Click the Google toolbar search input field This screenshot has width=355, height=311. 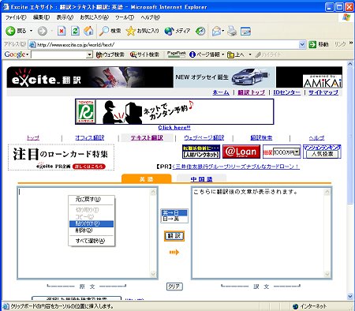59,54
